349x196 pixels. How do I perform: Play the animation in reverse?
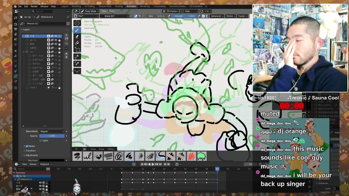[x=149, y=164]
